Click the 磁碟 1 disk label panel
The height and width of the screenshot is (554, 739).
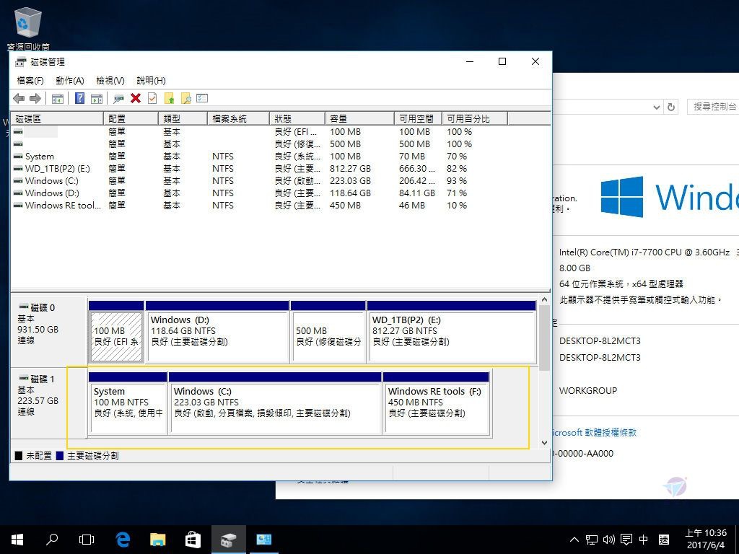49,403
